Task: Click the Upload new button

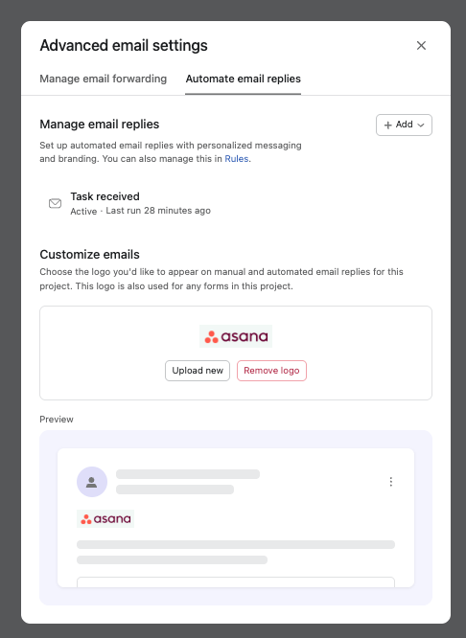Action: pos(198,371)
